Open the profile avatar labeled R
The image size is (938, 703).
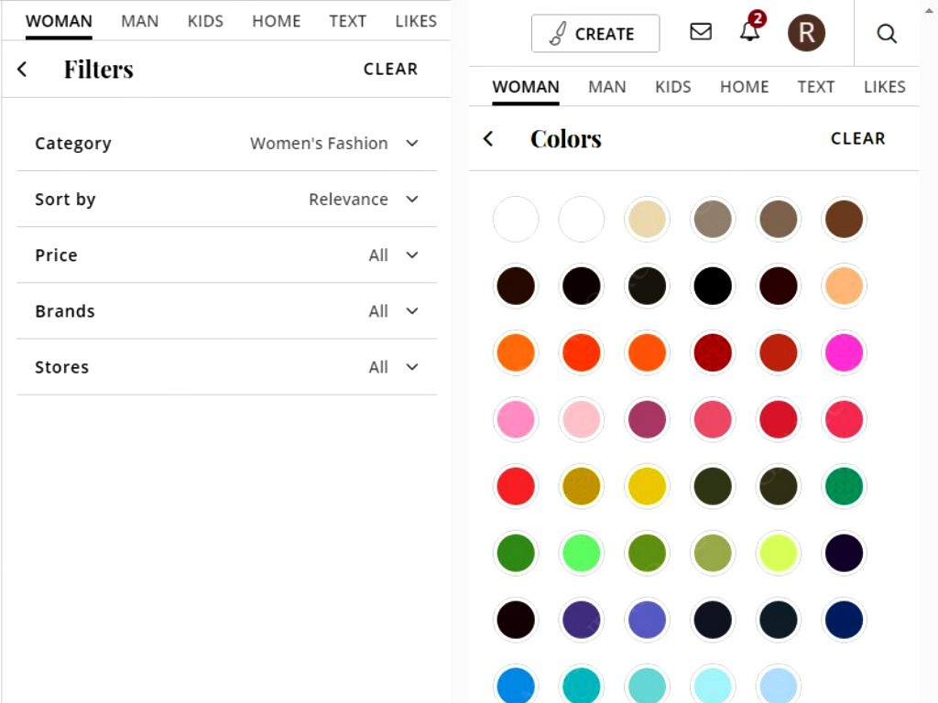[806, 33]
